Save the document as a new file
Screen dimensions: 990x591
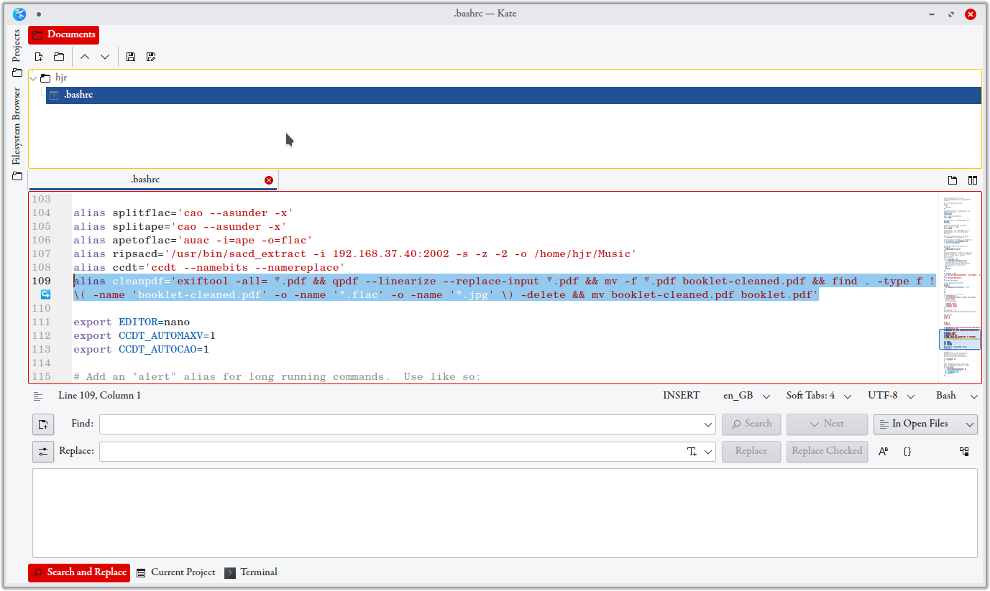click(150, 57)
